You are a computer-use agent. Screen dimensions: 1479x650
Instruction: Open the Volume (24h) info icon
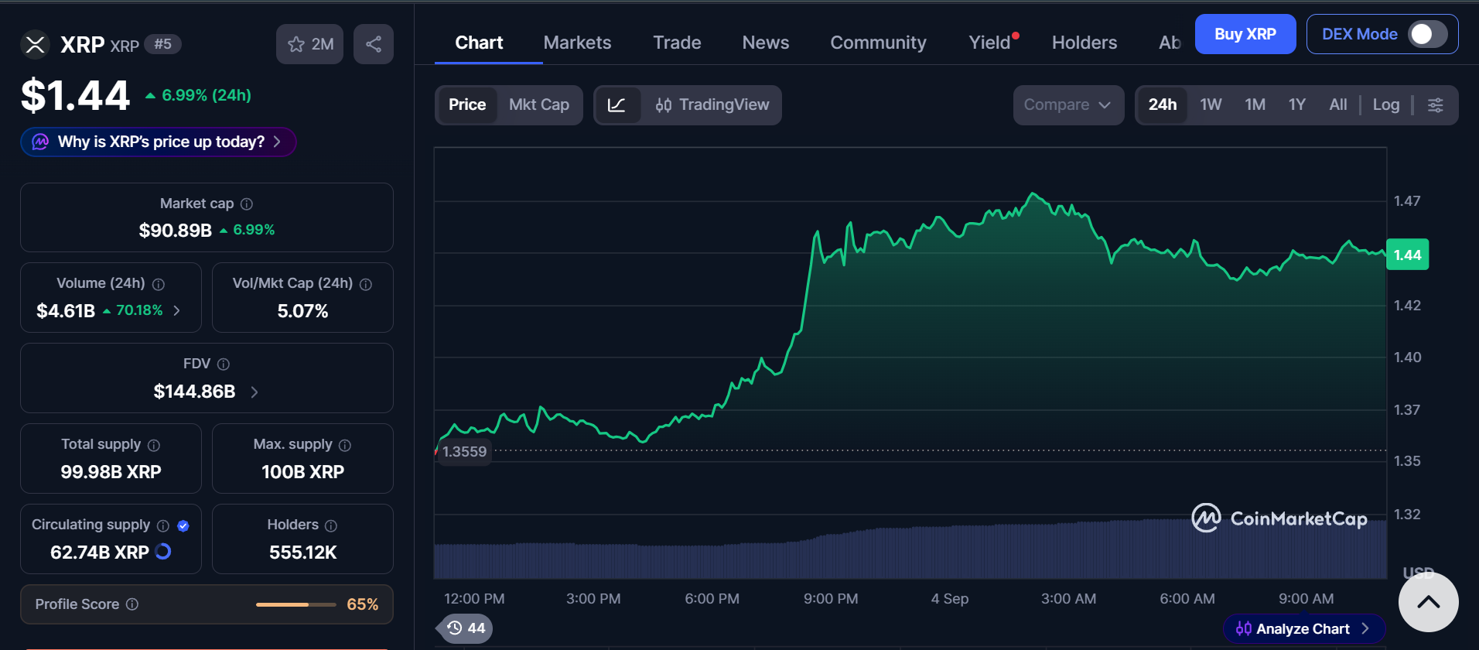point(159,285)
